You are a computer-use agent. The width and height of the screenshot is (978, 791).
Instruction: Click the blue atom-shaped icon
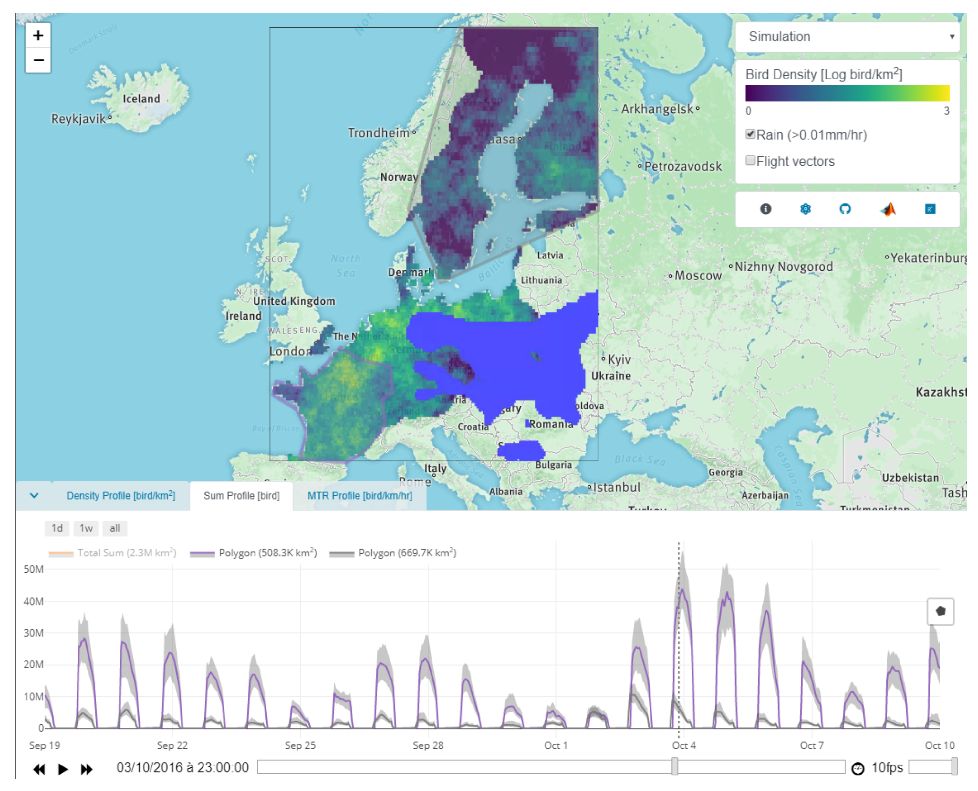(805, 209)
